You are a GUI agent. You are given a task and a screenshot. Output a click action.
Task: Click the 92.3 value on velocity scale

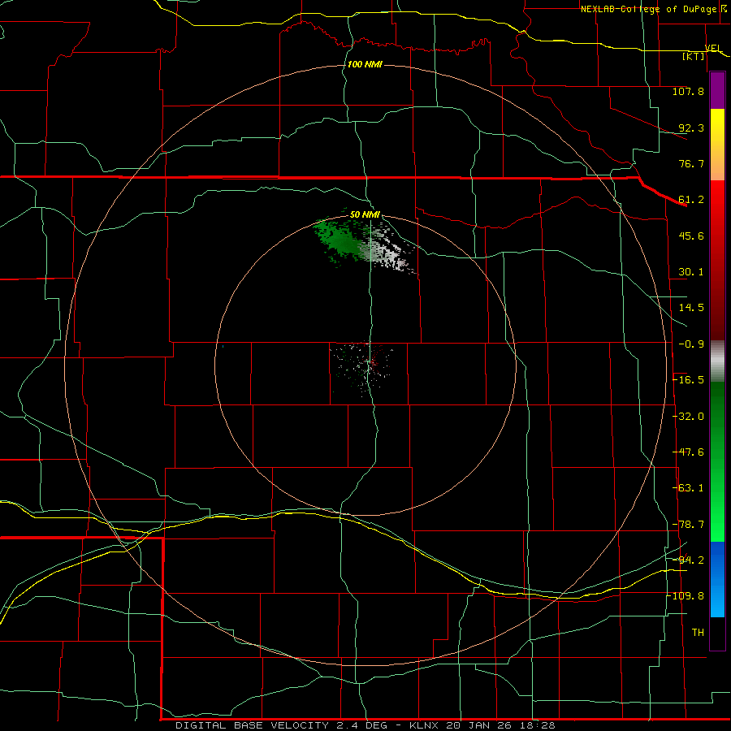[x=691, y=128]
